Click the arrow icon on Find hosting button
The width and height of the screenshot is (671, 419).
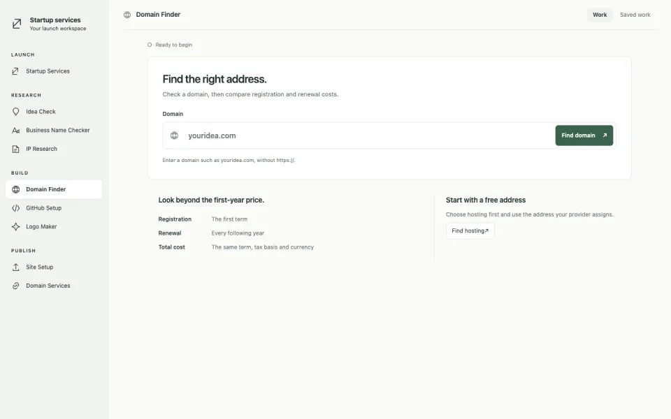(486, 231)
